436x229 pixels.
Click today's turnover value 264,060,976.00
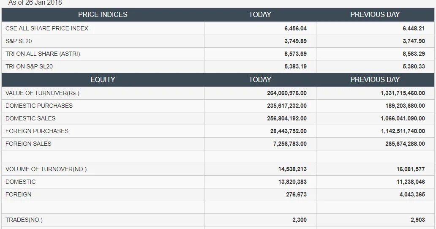(287, 93)
